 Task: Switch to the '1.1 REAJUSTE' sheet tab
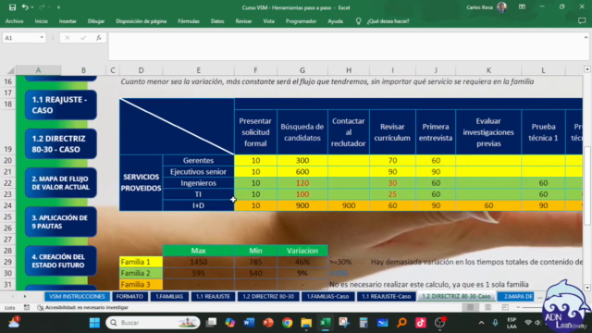(x=213, y=296)
